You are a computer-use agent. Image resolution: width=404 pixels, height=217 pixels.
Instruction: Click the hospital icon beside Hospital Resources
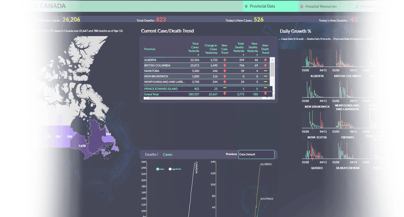coord(302,6)
